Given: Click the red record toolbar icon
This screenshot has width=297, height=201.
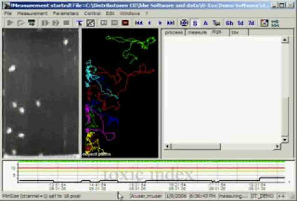Looking at the screenshot, I should (125, 23).
